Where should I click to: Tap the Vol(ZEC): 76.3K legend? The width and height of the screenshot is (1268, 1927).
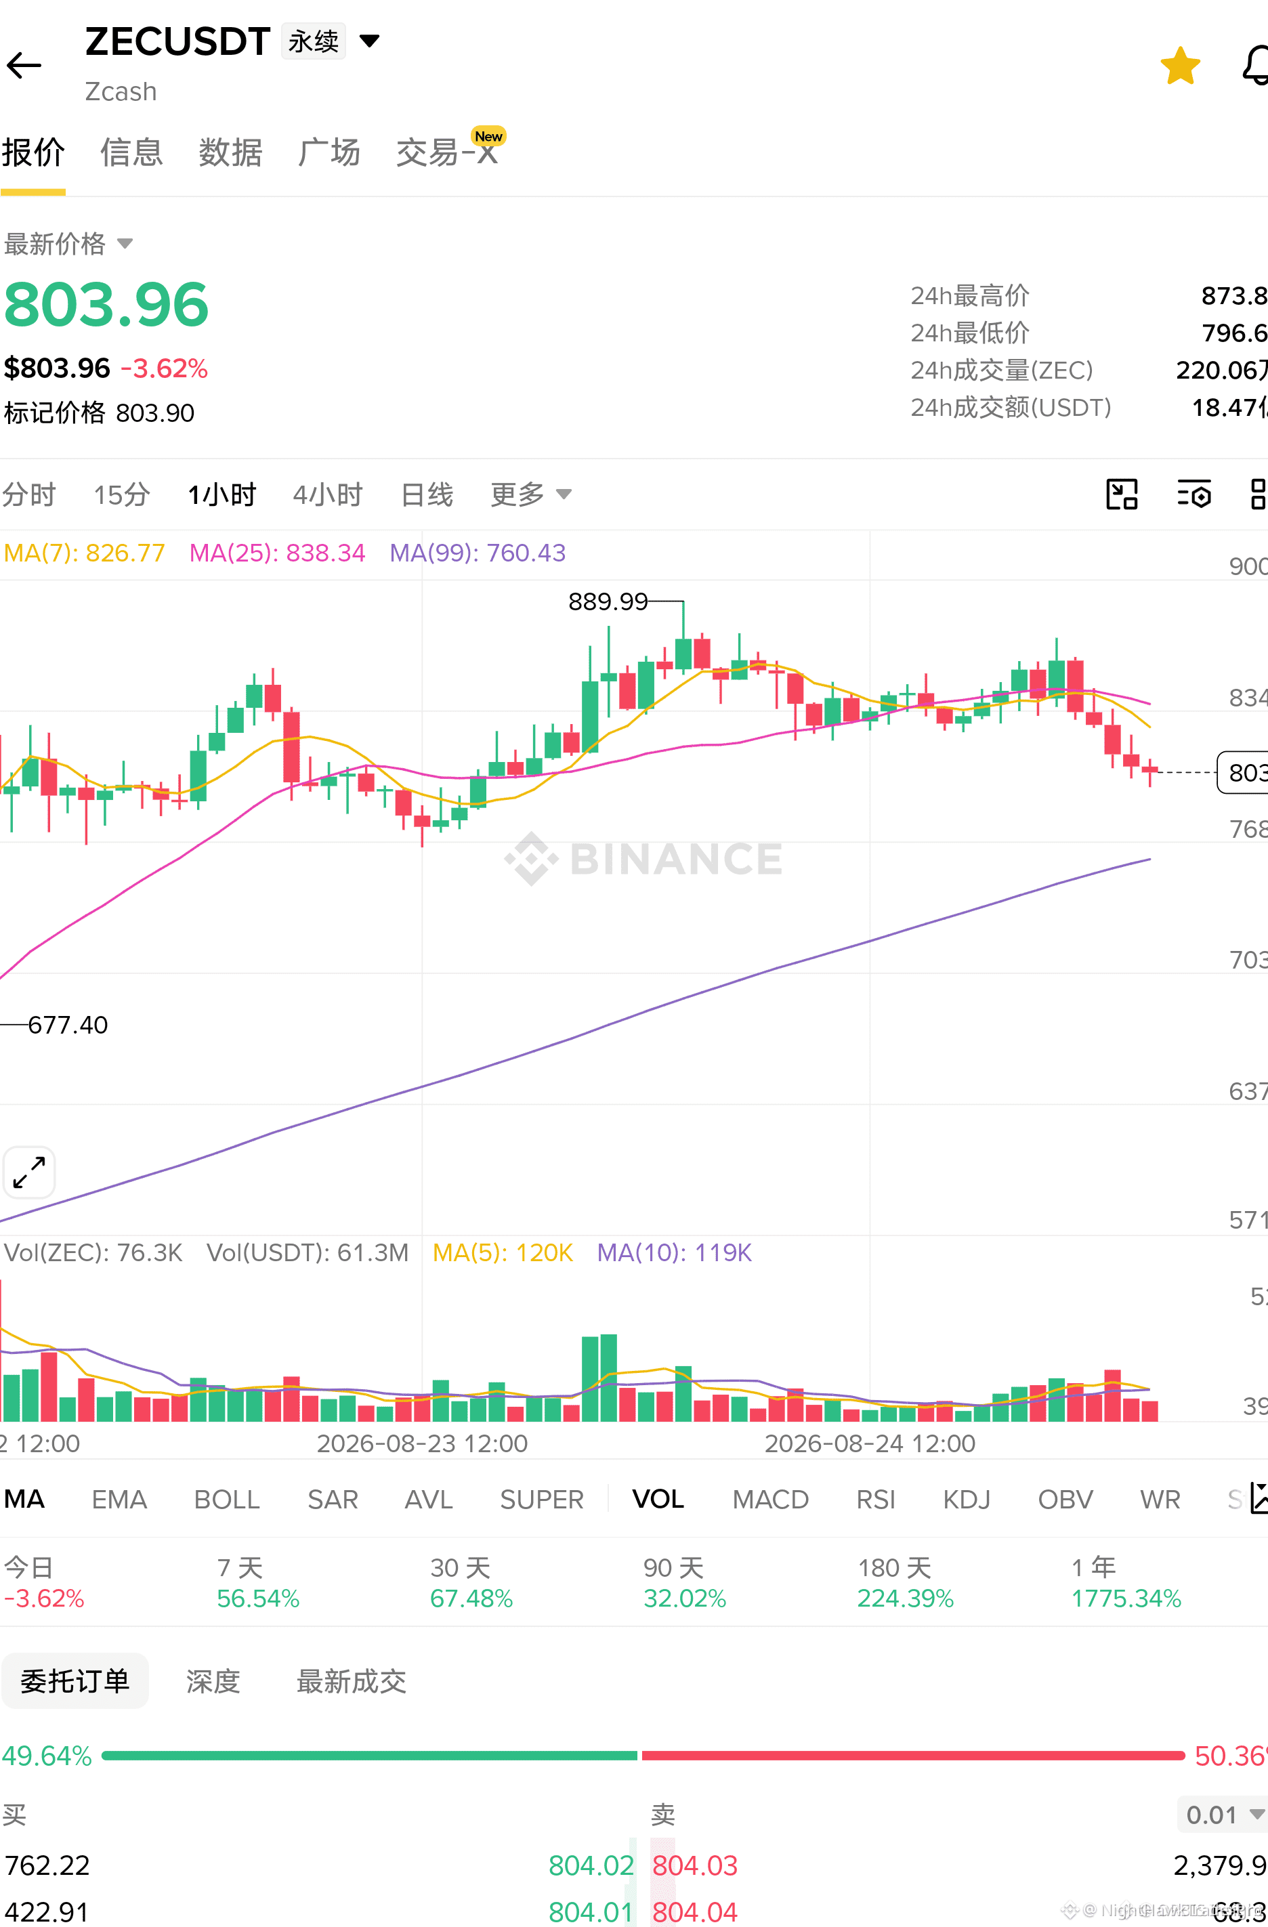tap(93, 1252)
